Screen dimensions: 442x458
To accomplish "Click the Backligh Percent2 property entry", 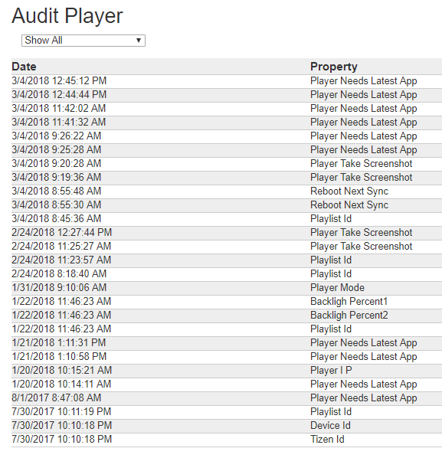I will [x=349, y=316].
